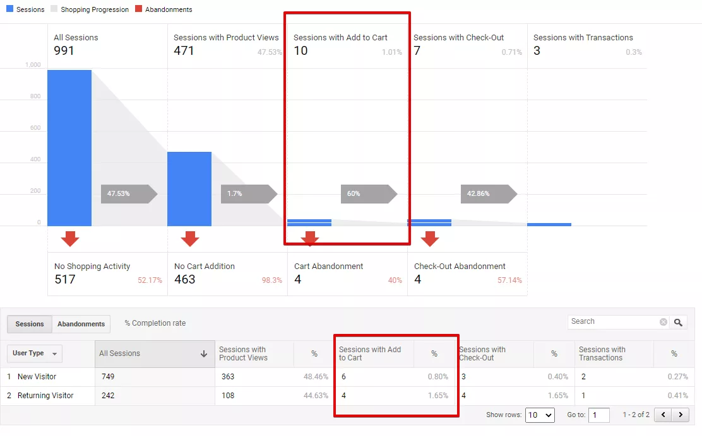This screenshot has height=436, width=702.
Task: Click the 0.80% Add to Cart cell
Action: pyautogui.click(x=438, y=377)
